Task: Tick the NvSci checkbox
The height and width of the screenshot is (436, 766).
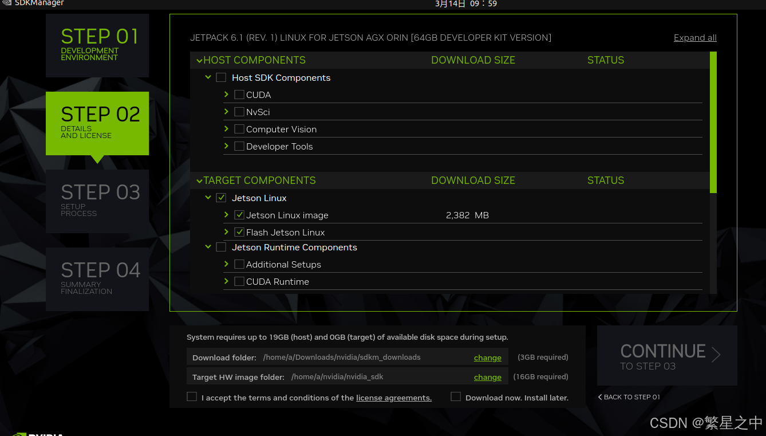Action: point(239,112)
